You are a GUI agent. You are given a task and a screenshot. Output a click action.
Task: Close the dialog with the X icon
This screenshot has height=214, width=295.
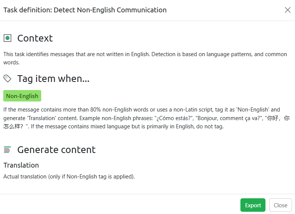288,10
